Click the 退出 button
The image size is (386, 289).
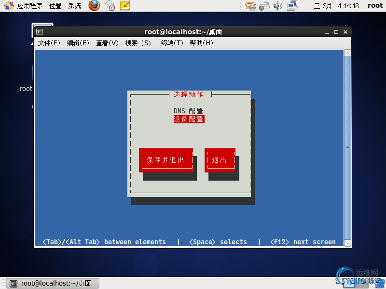[220, 160]
